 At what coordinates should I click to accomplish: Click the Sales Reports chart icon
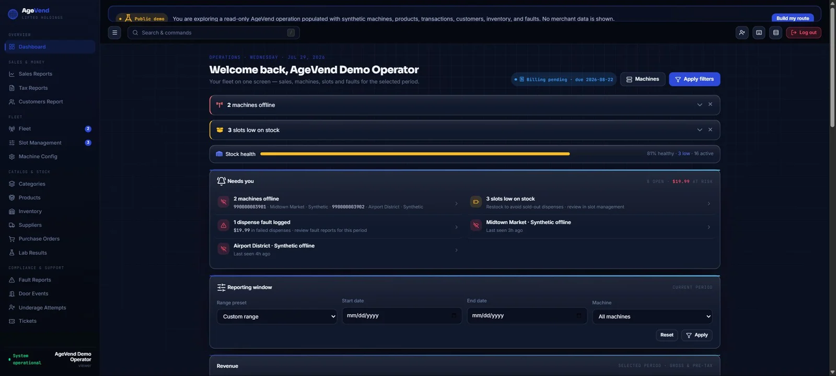tap(12, 74)
